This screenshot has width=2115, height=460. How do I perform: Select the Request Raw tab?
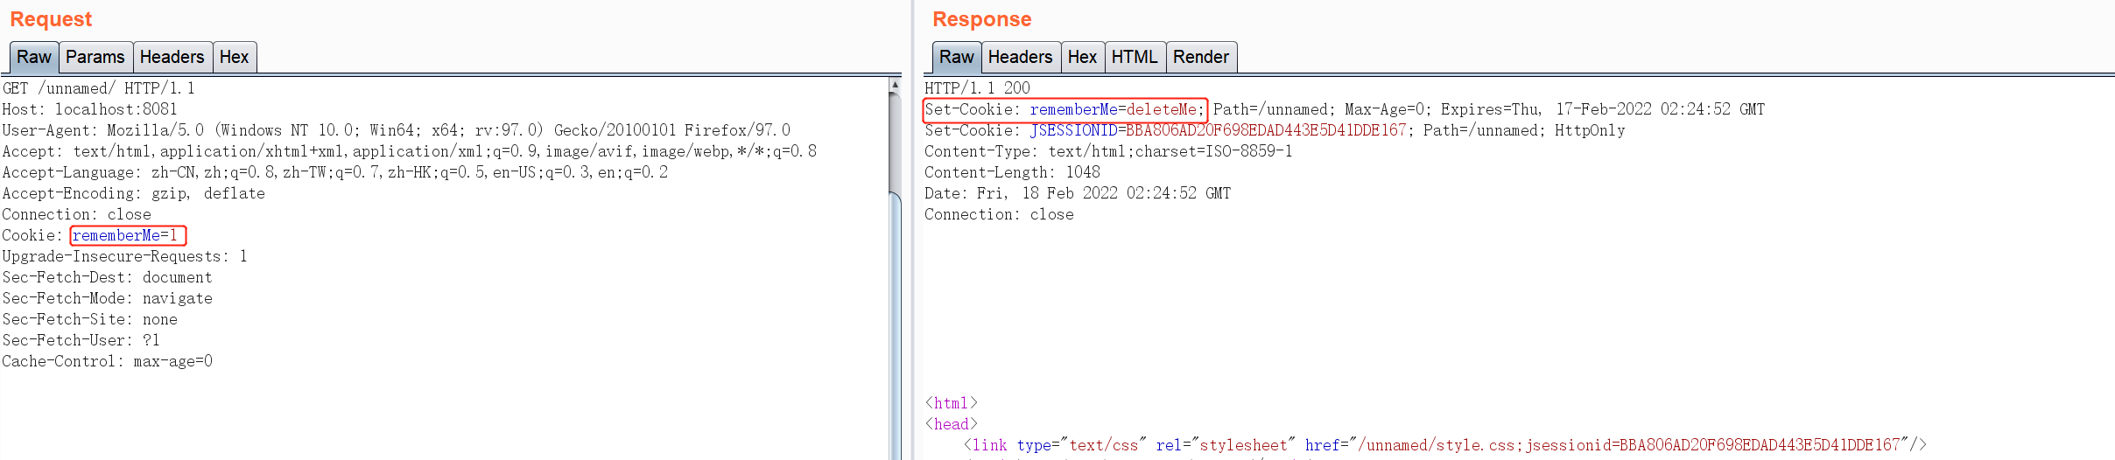click(34, 57)
